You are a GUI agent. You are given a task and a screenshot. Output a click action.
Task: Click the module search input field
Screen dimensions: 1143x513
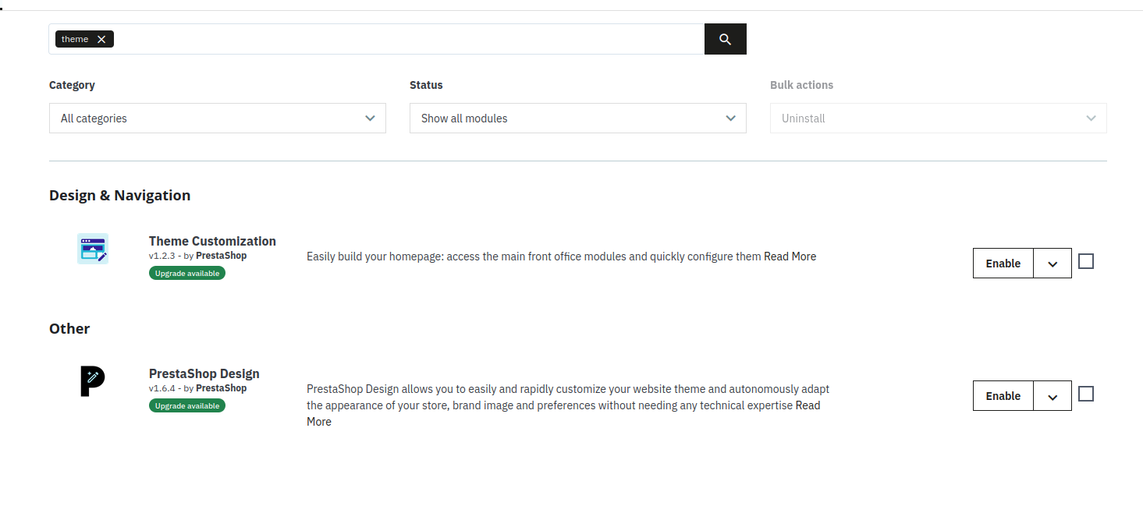(406, 39)
